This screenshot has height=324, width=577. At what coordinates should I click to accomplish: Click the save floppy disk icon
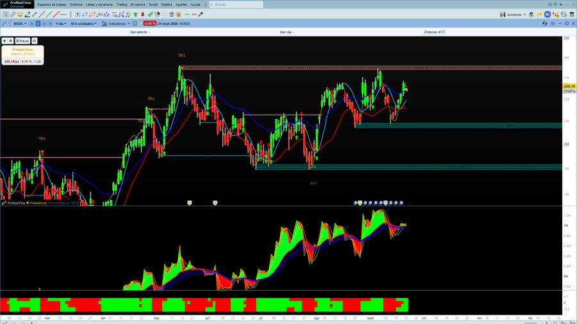coord(502,14)
